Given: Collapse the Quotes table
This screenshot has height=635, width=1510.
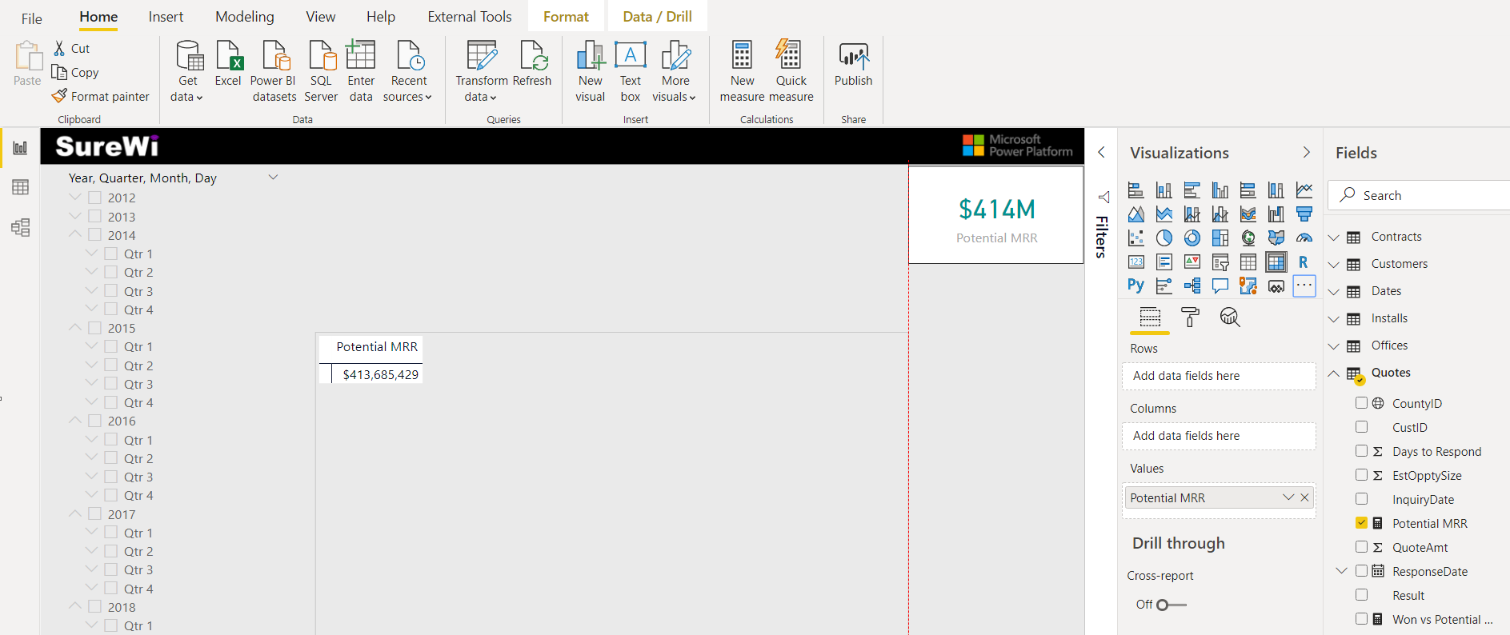Looking at the screenshot, I should (1334, 373).
